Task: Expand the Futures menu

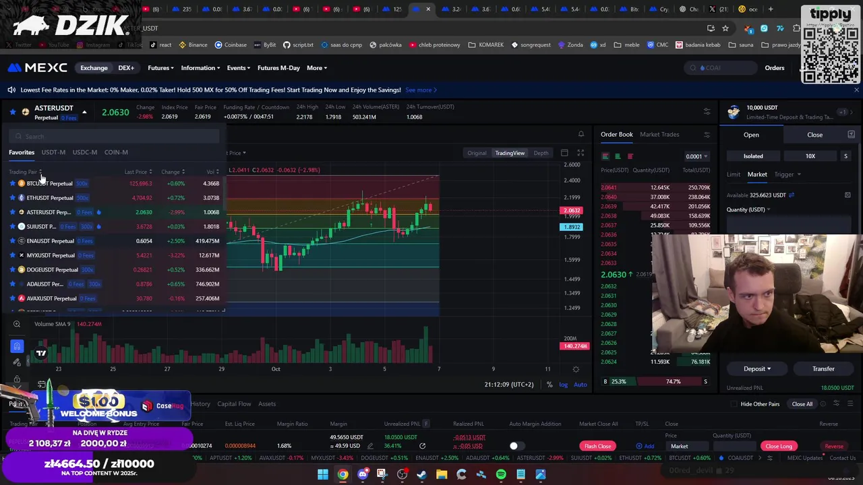Action: coord(160,68)
